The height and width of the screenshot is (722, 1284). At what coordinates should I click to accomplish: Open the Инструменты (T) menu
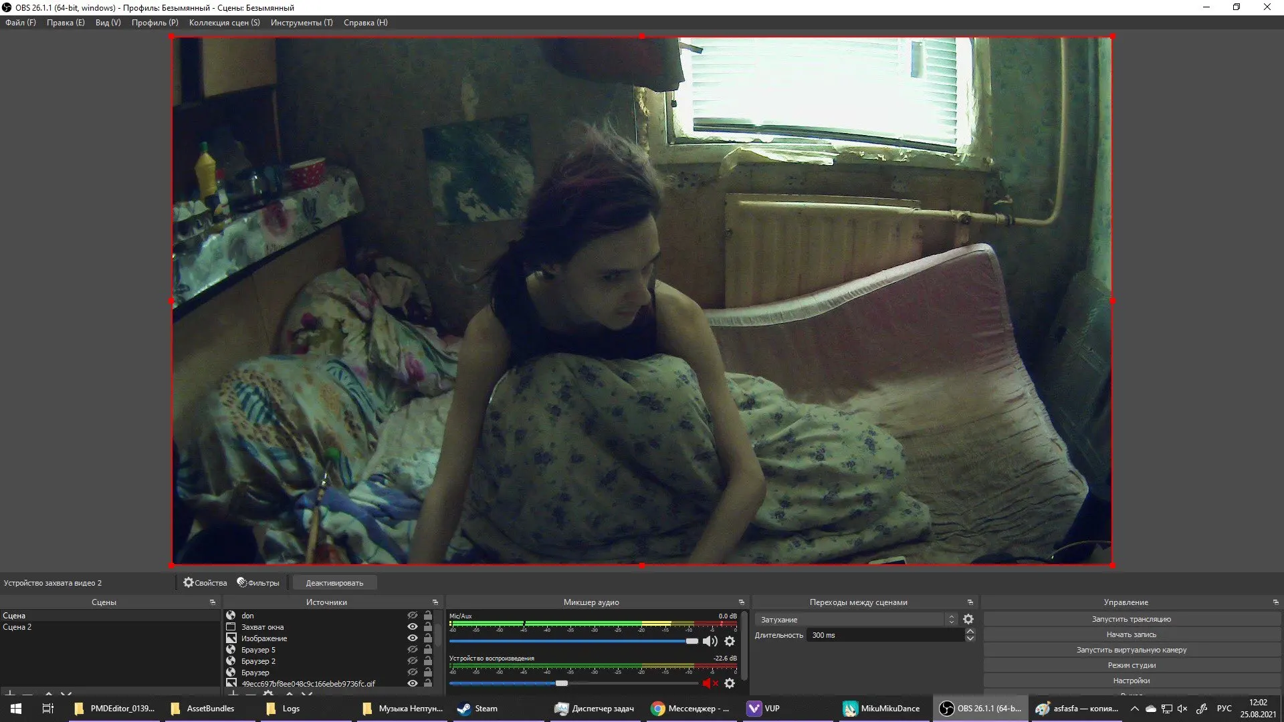301,23
